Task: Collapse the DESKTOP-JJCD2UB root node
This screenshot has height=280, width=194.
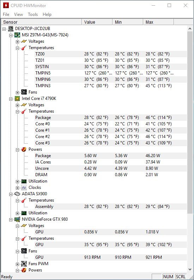Action: pos(4,29)
